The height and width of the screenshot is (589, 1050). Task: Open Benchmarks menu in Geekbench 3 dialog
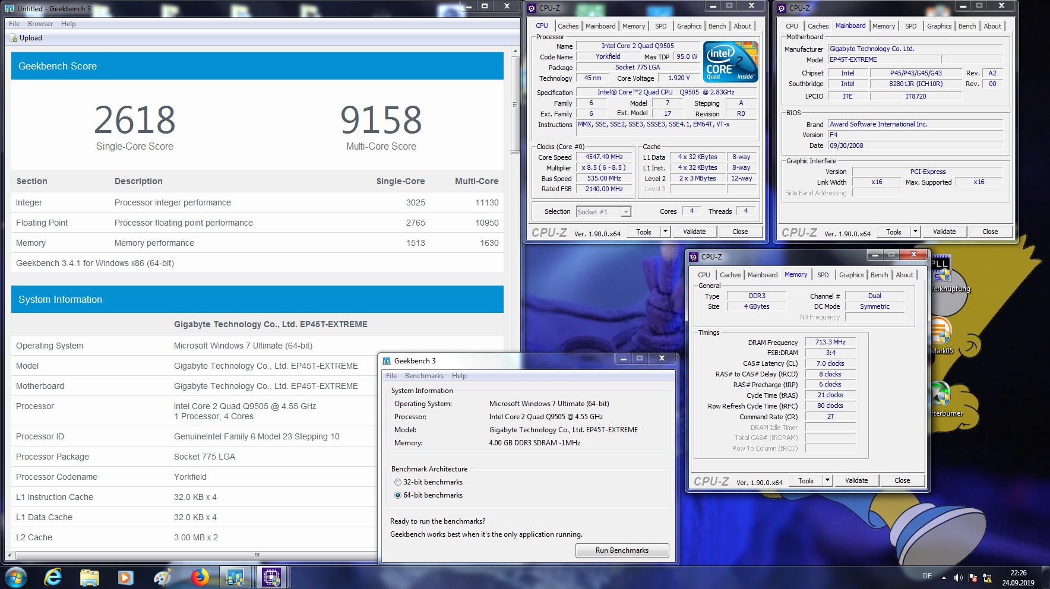(424, 376)
